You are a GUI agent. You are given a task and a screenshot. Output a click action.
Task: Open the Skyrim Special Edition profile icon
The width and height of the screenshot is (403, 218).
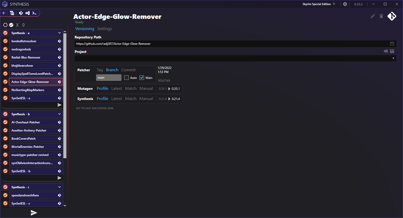(x=334, y=4)
